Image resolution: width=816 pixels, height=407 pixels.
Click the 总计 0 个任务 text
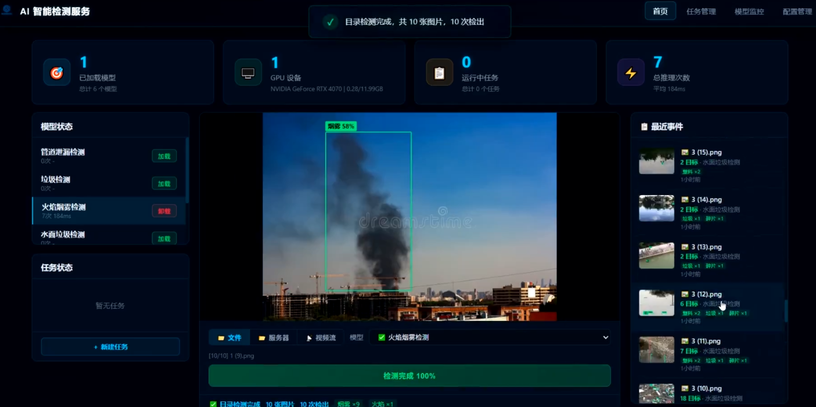point(481,89)
